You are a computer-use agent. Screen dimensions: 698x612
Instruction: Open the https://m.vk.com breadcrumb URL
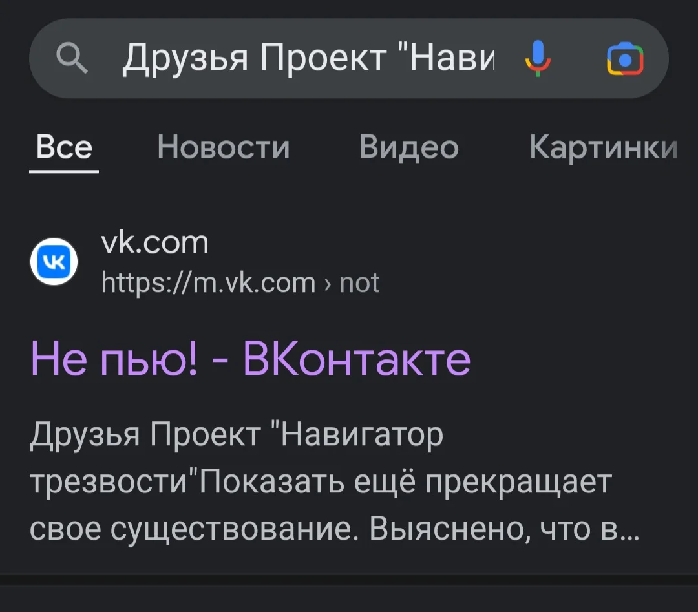[x=207, y=282]
